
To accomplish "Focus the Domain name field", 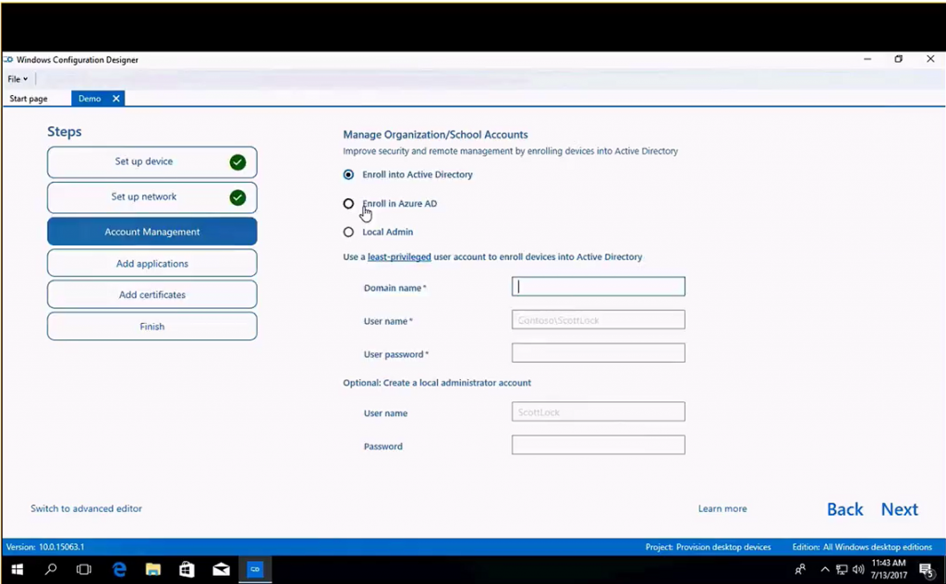I will click(598, 286).
